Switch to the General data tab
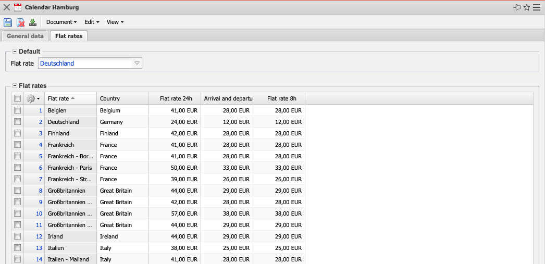Viewport: 545px width, 264px height. (25, 36)
